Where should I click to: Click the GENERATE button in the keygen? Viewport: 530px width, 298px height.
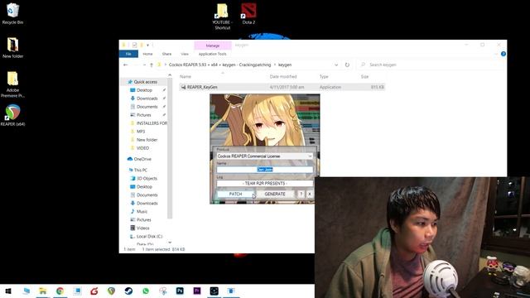(275, 194)
